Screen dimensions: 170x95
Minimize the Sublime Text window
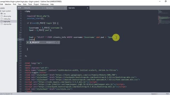pyautogui.click(x=160, y=1)
